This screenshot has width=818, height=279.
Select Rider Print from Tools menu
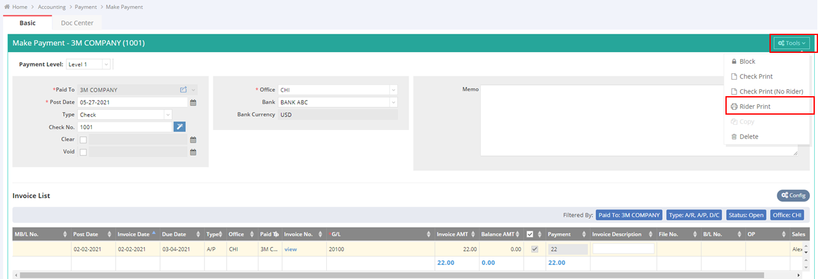pyautogui.click(x=755, y=106)
